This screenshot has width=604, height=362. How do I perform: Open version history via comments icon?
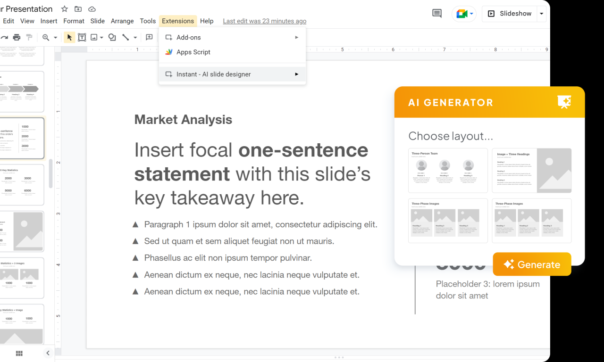tap(436, 14)
